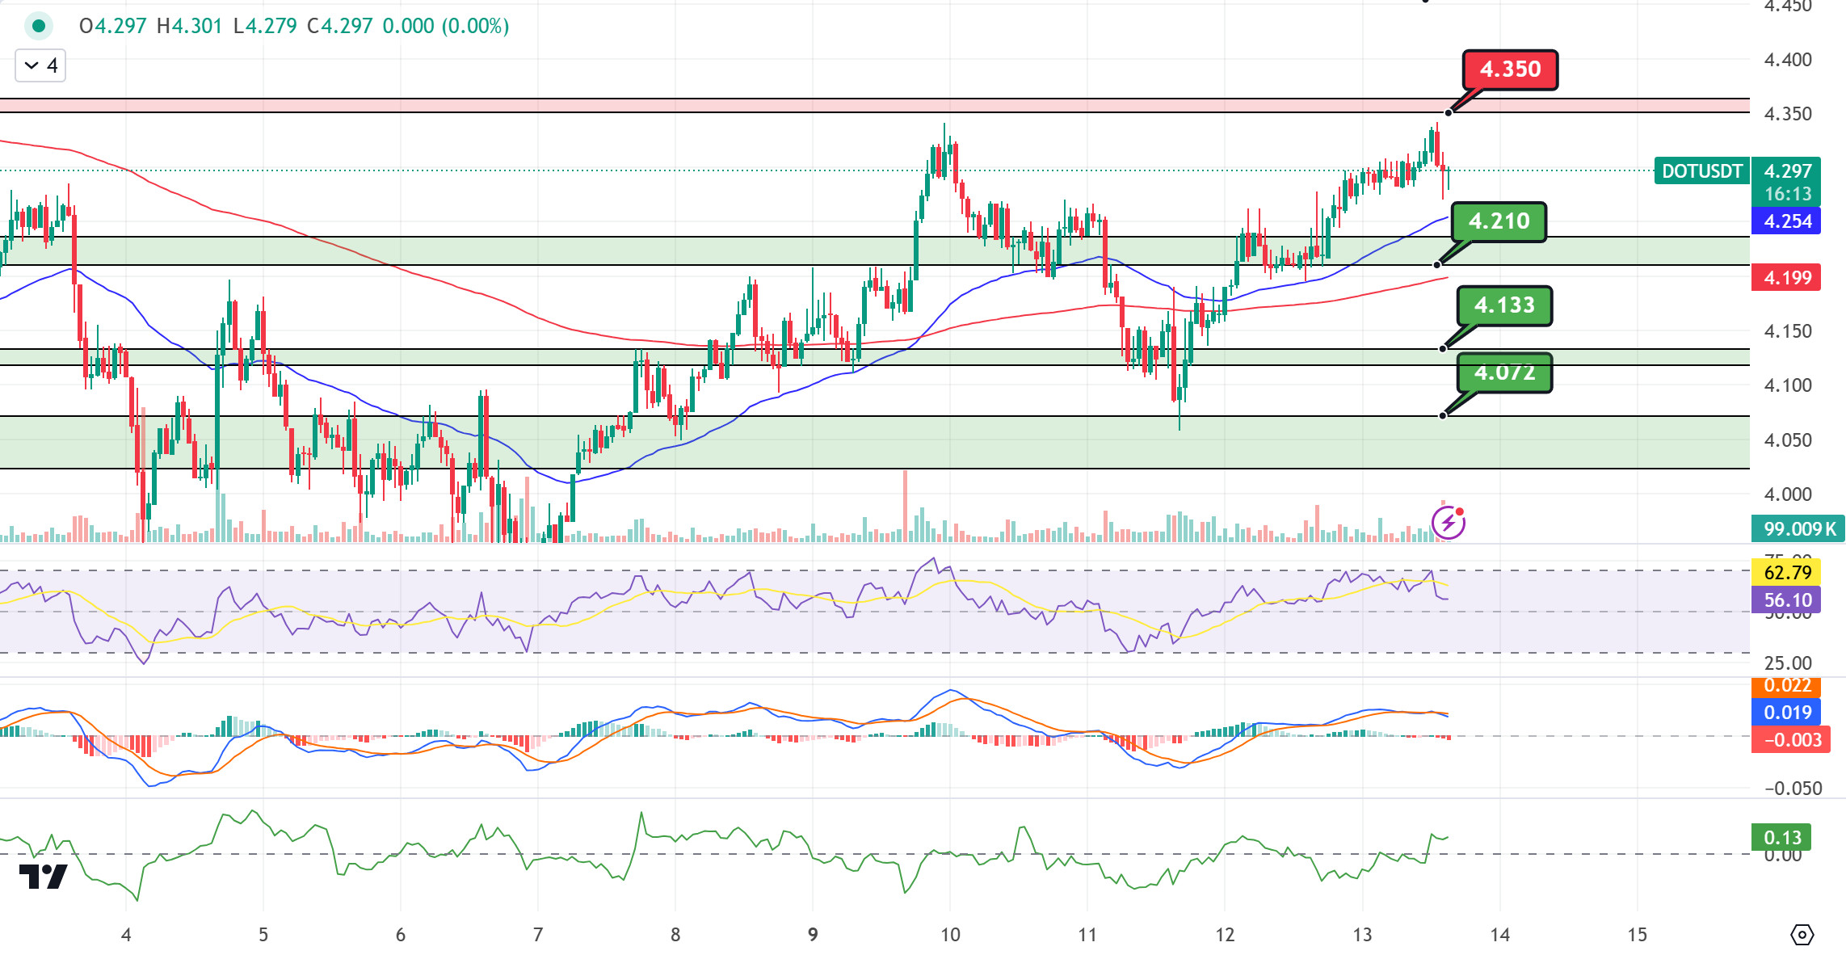Click the red 4.199 moving average value
The width and height of the screenshot is (1846, 955).
coord(1786,278)
